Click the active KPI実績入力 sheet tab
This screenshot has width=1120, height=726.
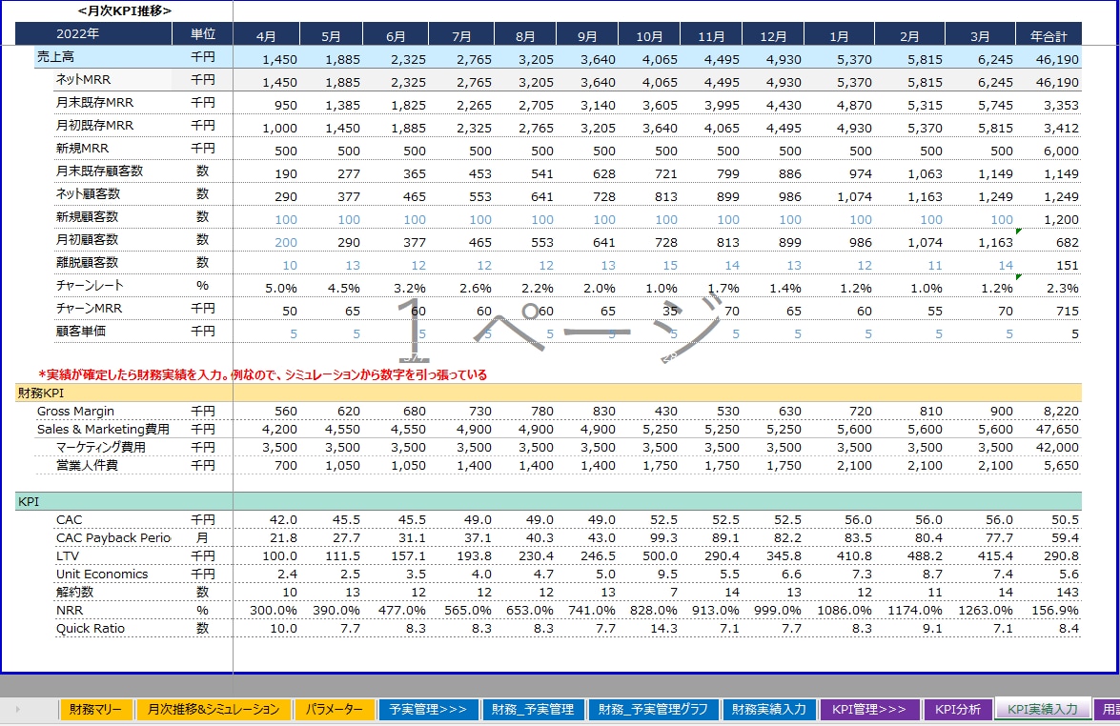(1042, 709)
